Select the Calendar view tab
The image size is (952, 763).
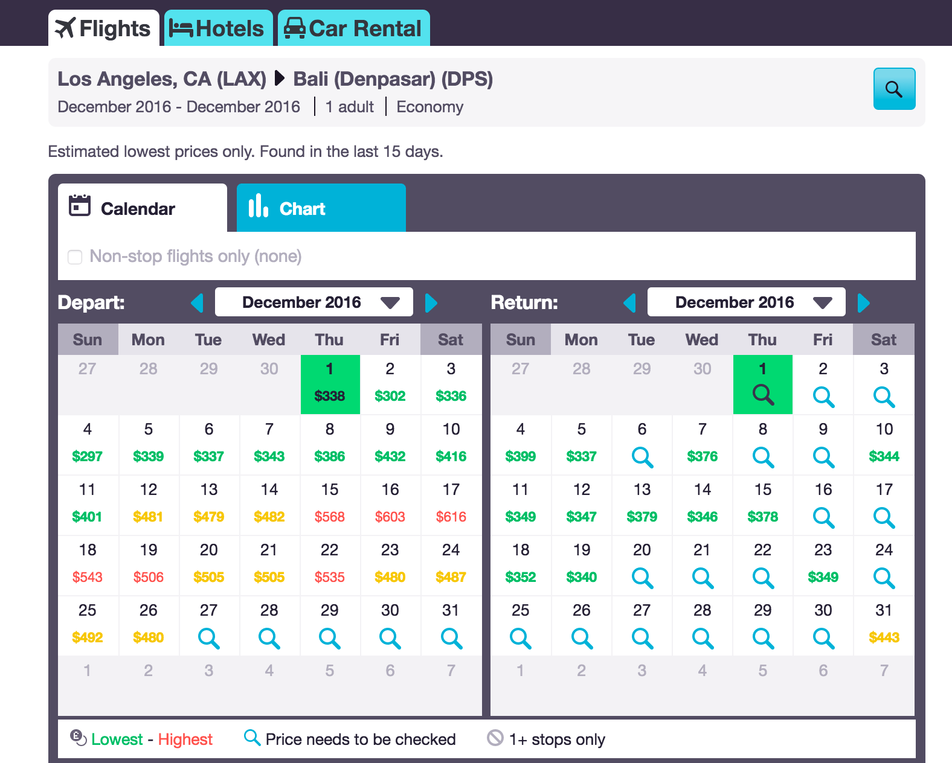143,208
